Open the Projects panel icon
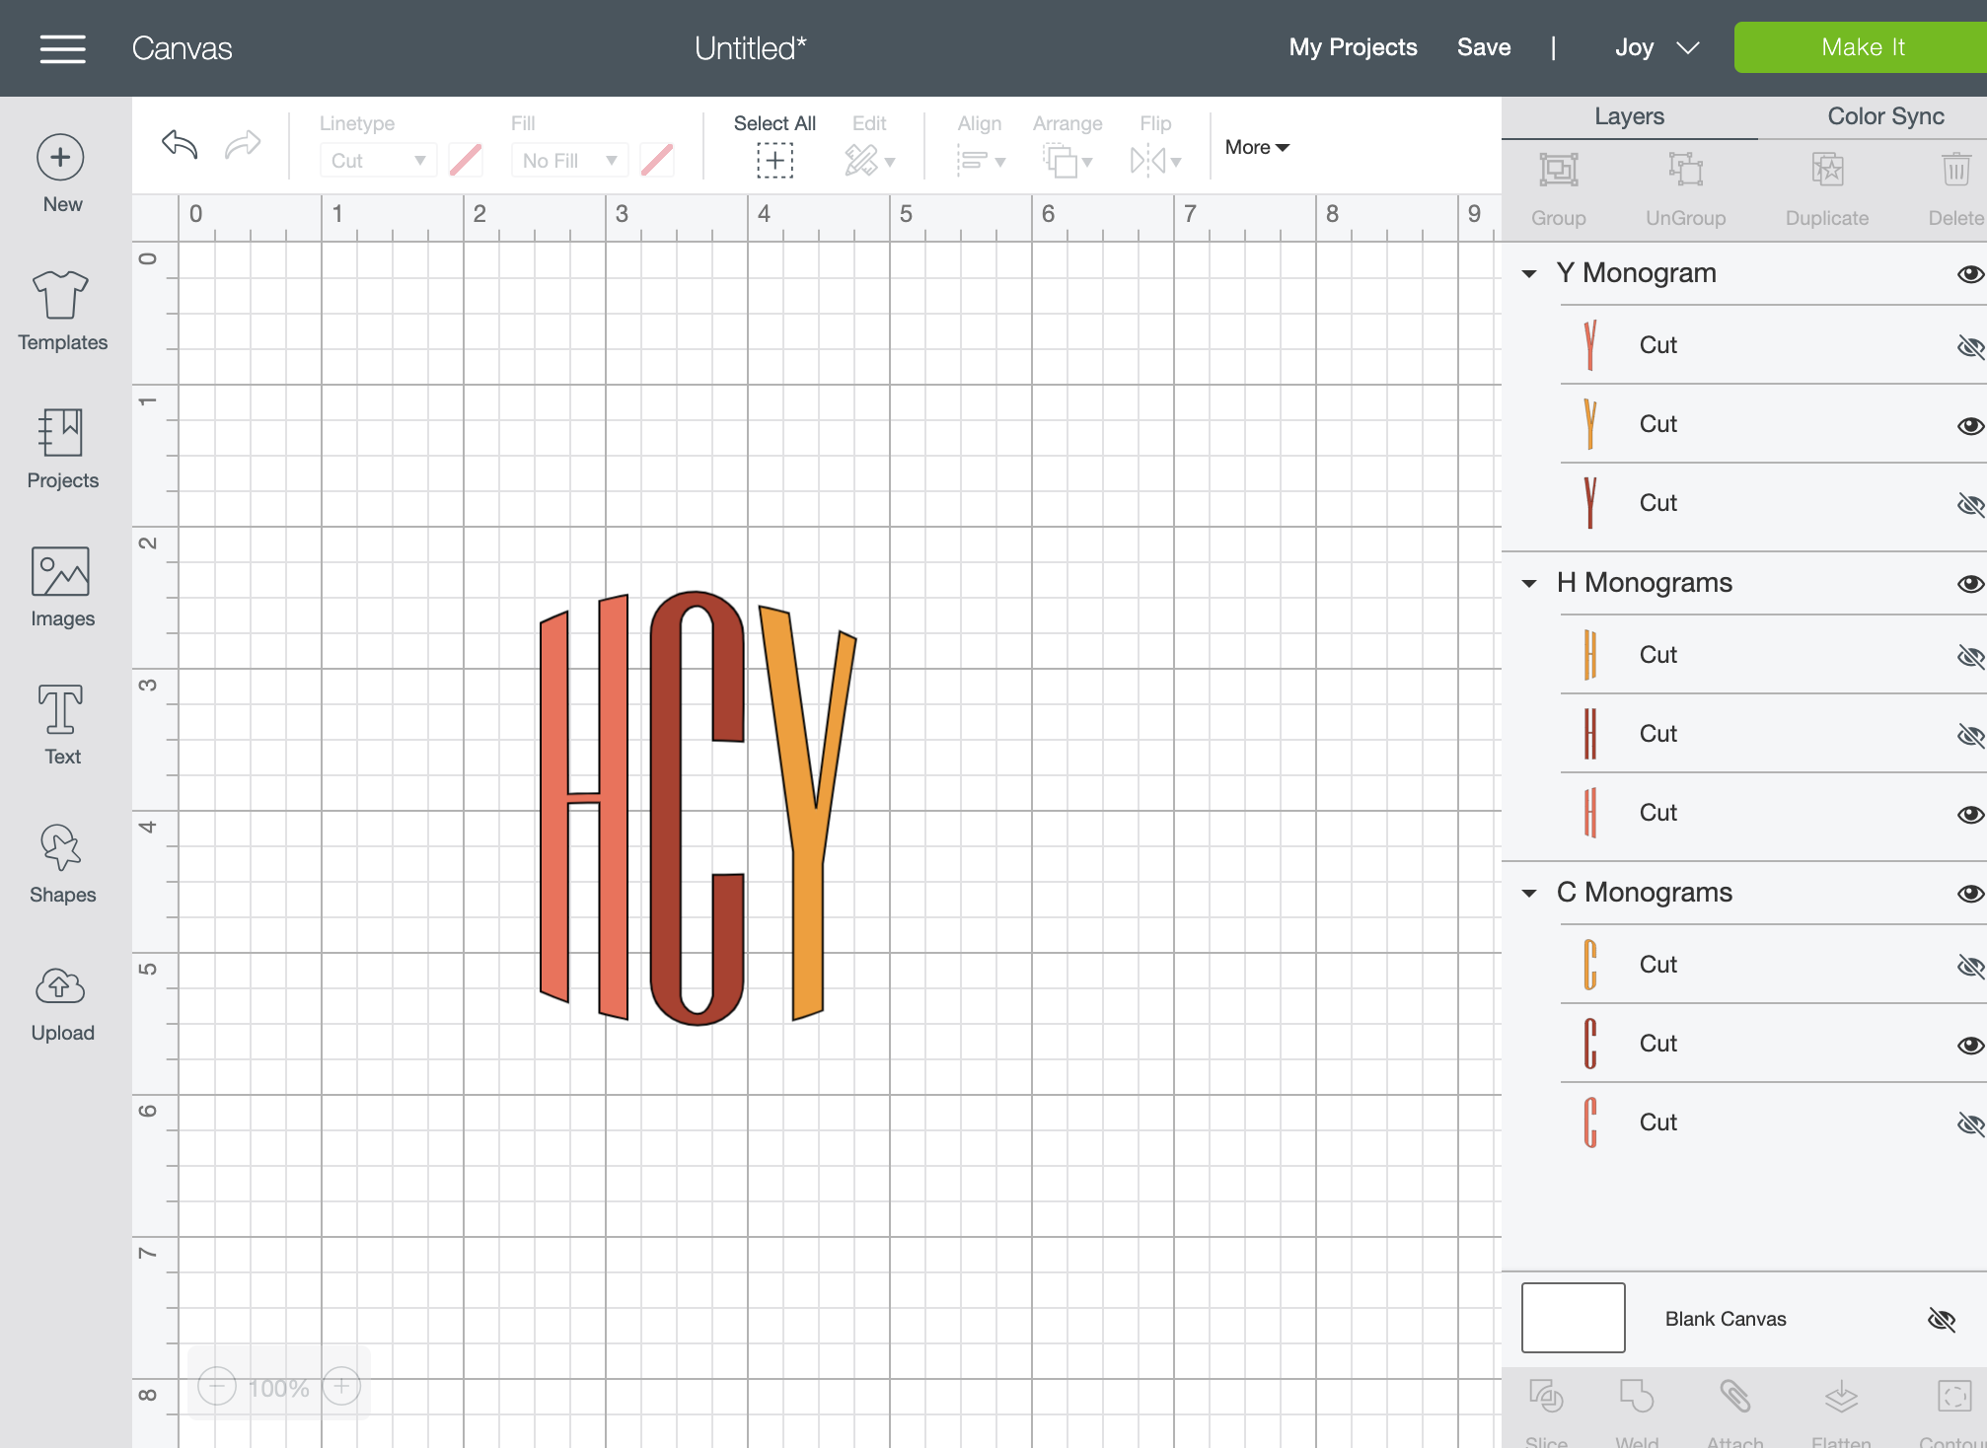Image resolution: width=1987 pixels, height=1448 pixels. click(61, 432)
